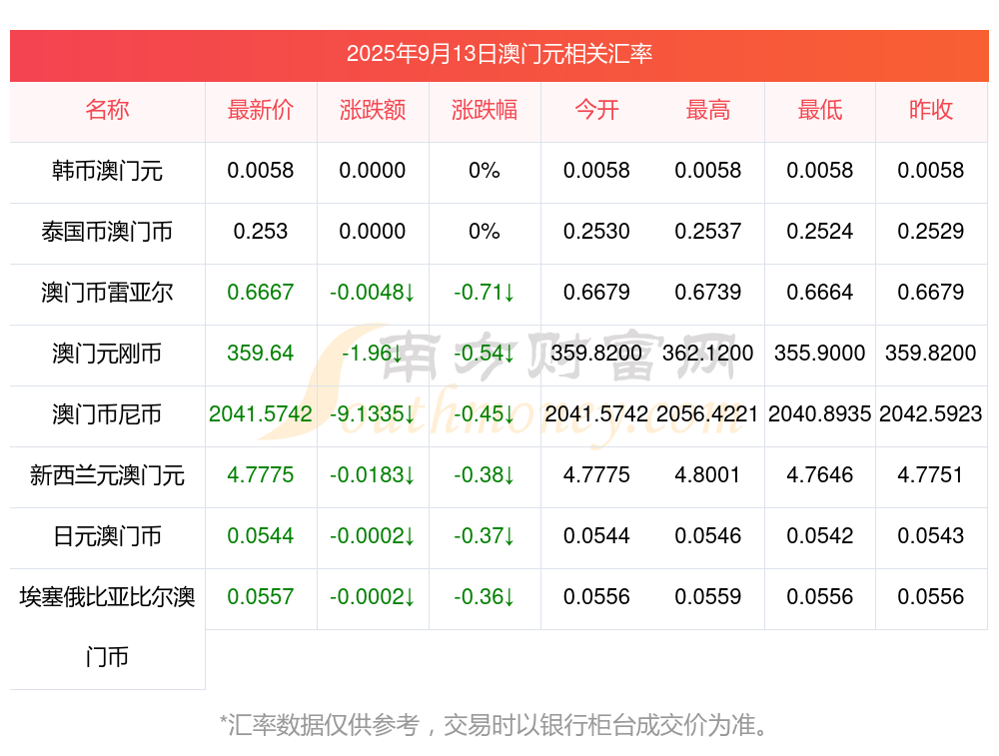Click the 韩币澳门元 row name
Screen dimensions: 999x756
(x=107, y=171)
